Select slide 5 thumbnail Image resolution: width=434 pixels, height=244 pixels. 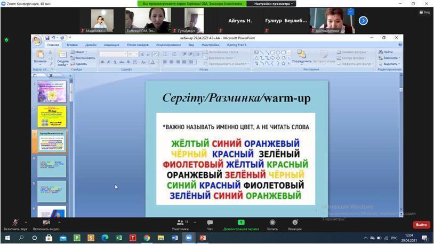(52, 191)
